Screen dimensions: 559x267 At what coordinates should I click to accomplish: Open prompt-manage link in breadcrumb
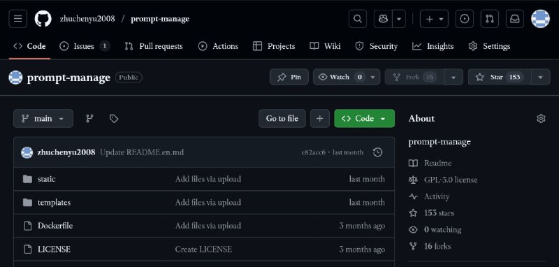pyautogui.click(x=160, y=19)
